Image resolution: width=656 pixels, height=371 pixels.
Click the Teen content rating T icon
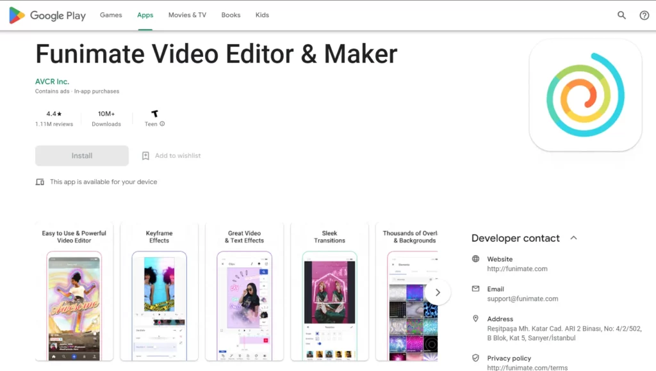(155, 114)
